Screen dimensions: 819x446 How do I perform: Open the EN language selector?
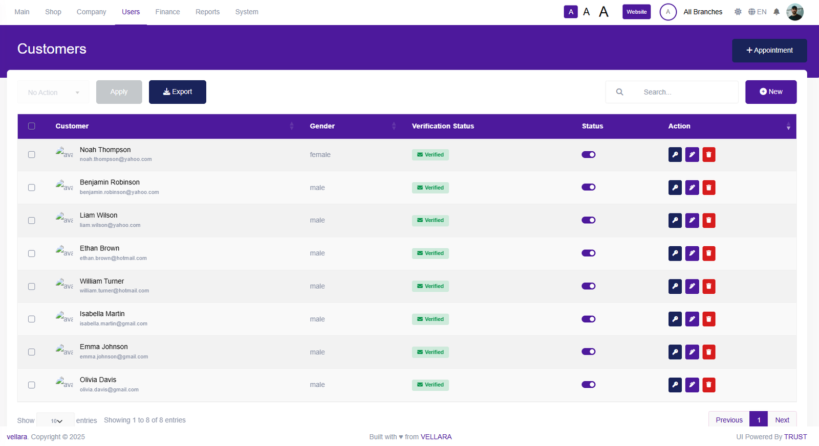[757, 12]
